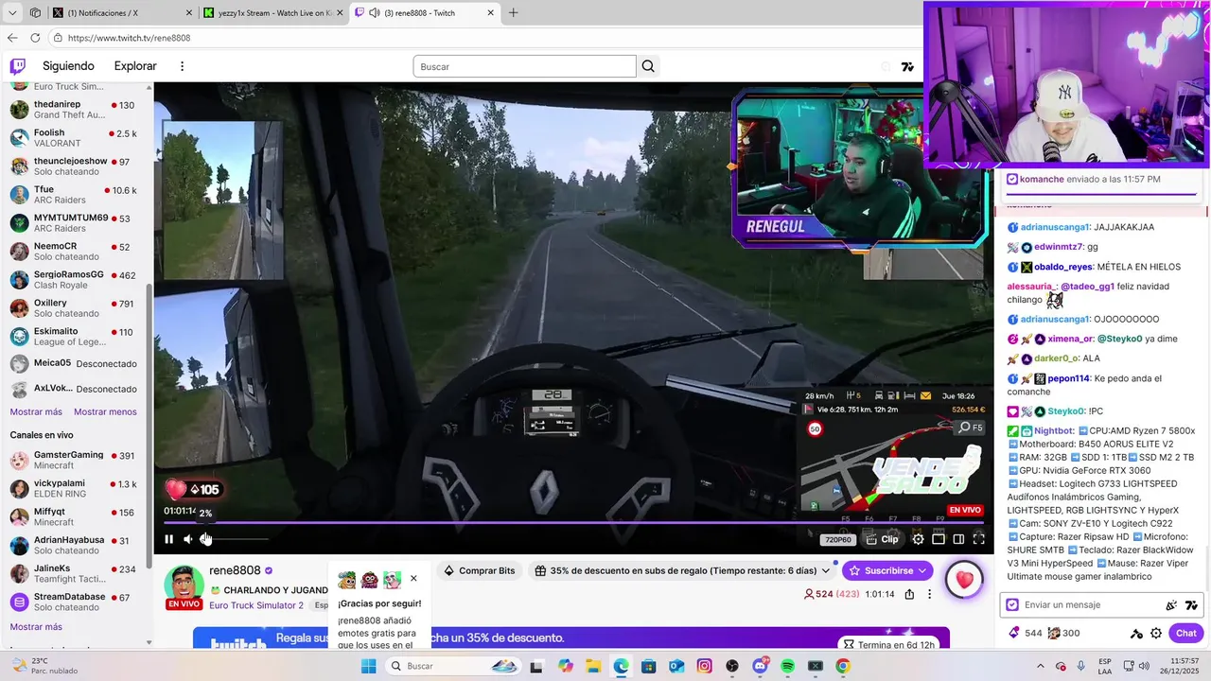Open the chat moderation hammer icon

click(x=1136, y=633)
